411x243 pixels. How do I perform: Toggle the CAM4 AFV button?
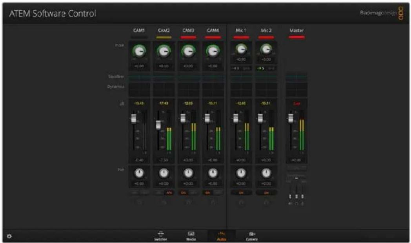(218, 193)
